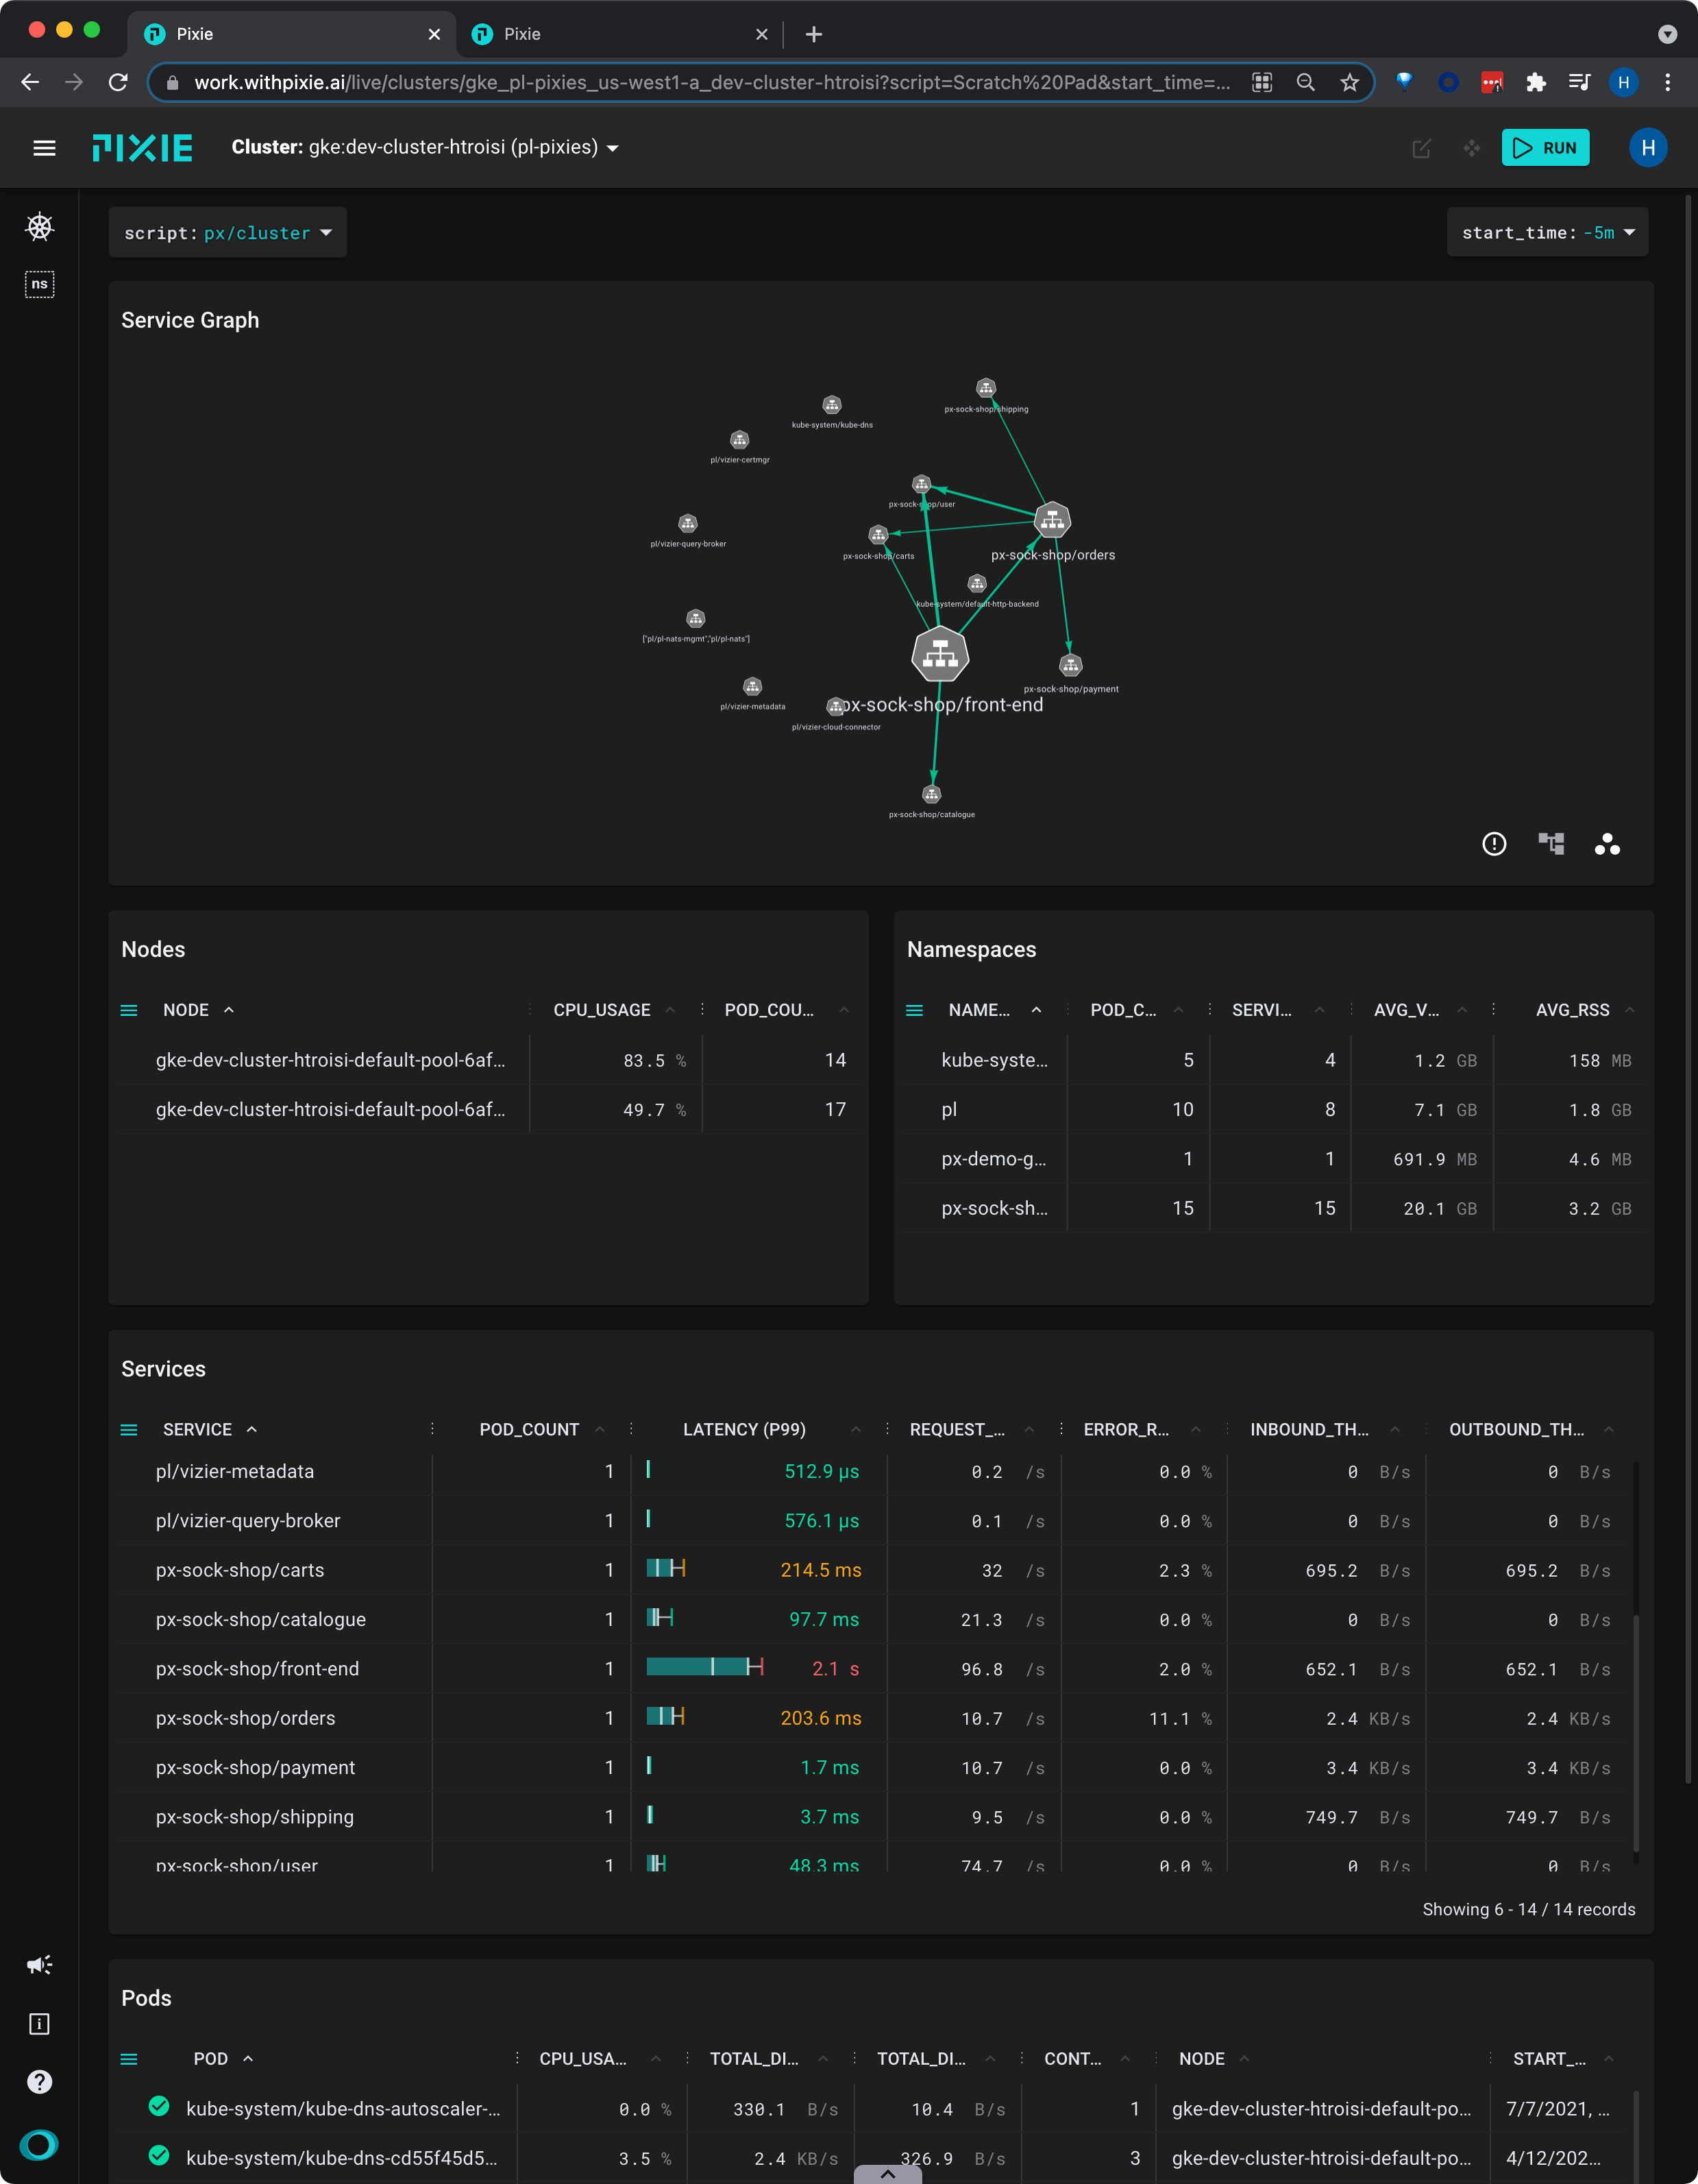Open the start_time -5m dropdown
The width and height of the screenshot is (1698, 2184).
click(x=1547, y=233)
